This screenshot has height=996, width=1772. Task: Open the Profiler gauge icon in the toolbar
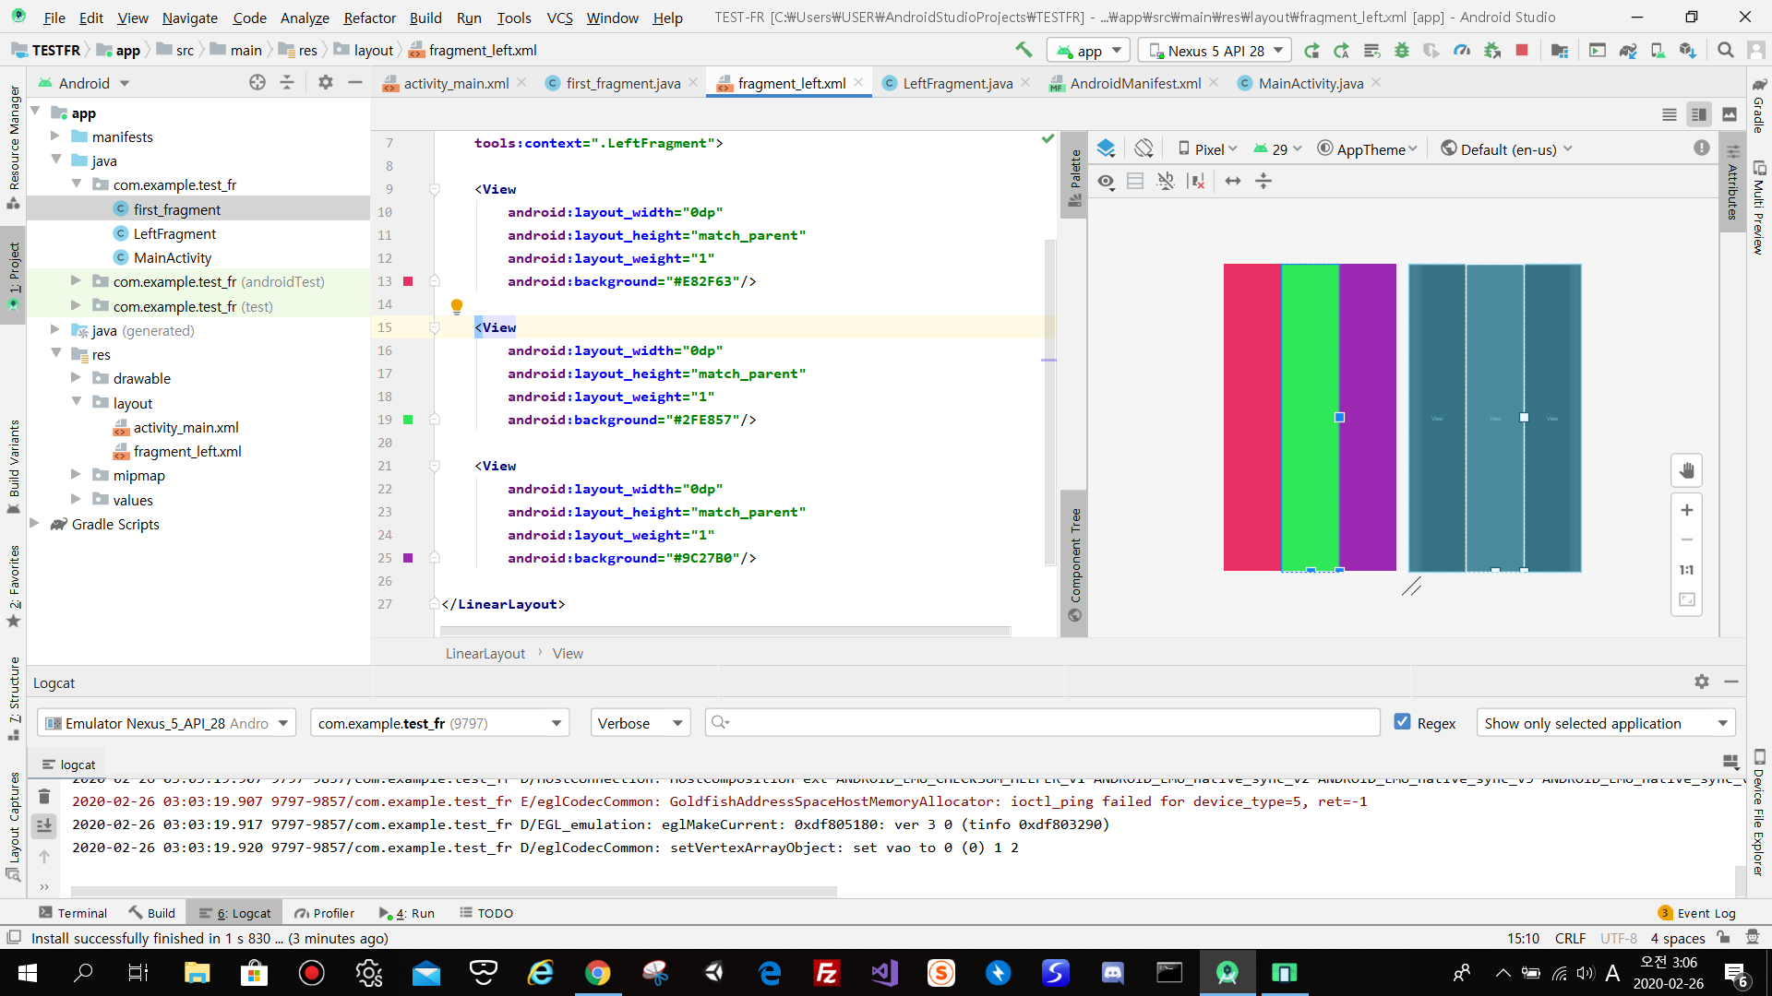1461,51
